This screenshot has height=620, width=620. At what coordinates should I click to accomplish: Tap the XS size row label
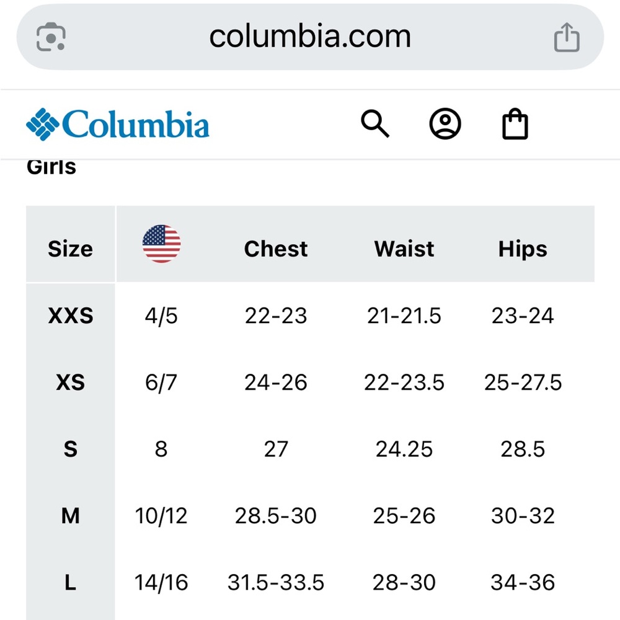tap(71, 383)
